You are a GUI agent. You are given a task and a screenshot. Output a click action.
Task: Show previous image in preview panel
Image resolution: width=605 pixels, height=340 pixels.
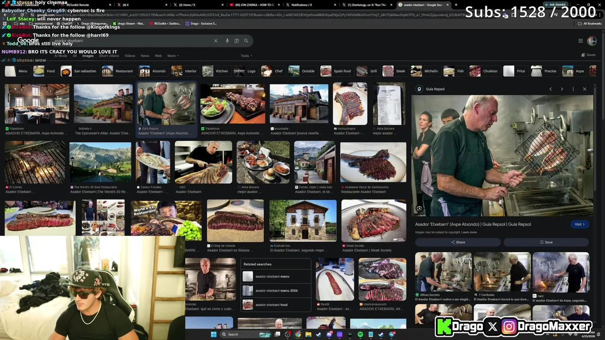click(x=550, y=89)
